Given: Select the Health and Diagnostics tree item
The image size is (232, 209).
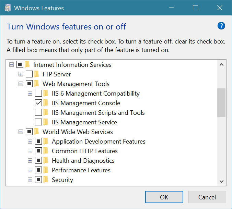Looking at the screenshot, I should [x=83, y=161].
